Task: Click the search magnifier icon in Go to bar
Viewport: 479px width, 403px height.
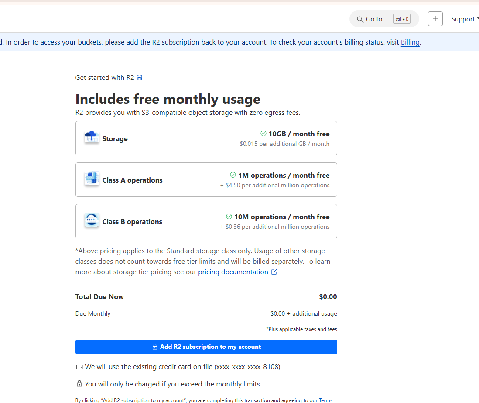Action: (359, 19)
